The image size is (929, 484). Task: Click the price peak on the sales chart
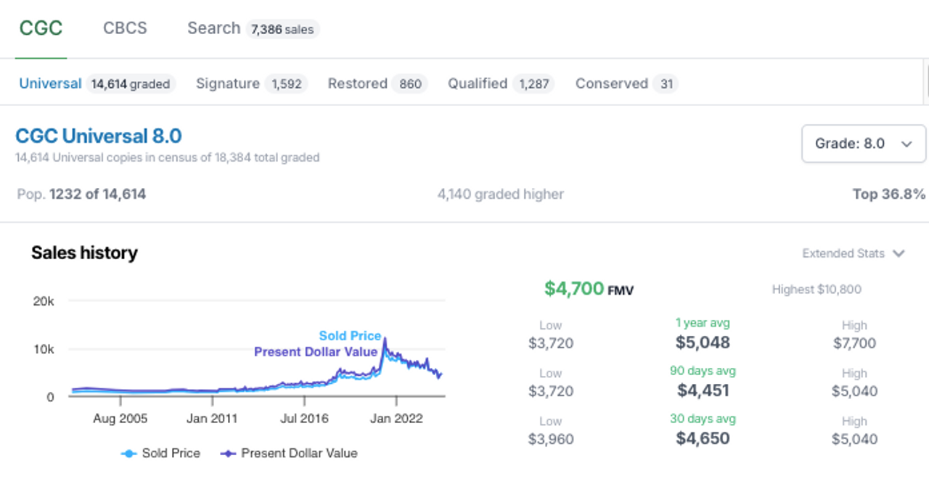pos(385,339)
